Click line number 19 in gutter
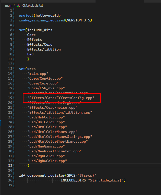 (10, 98)
